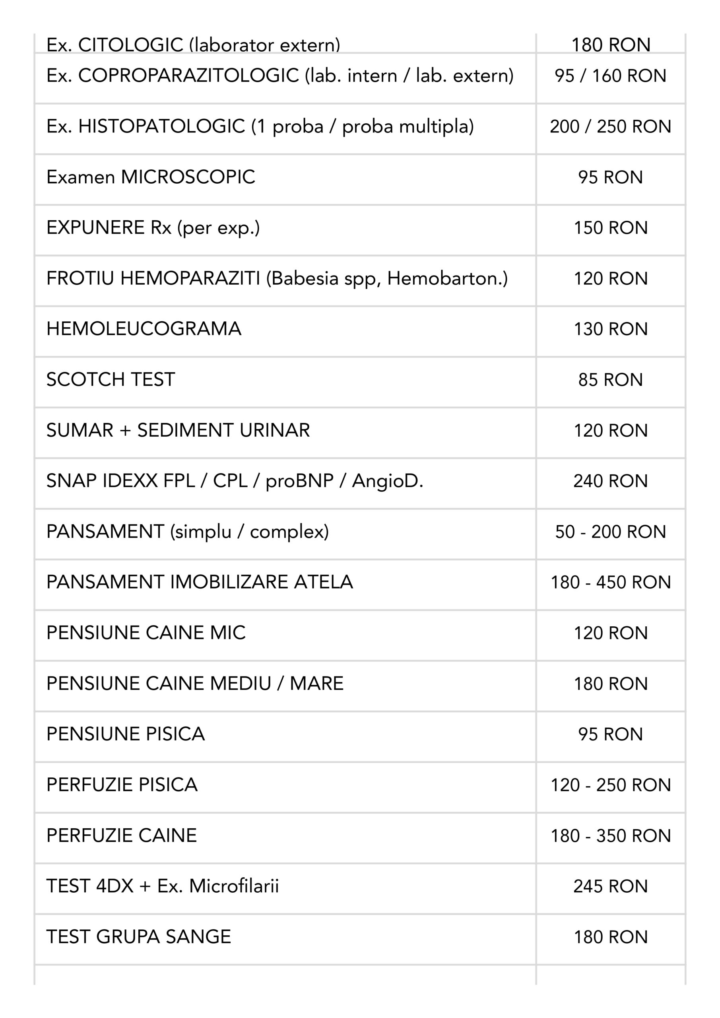720x1018 pixels.
Task: Click the 245 RON price cell
Action: (610, 886)
